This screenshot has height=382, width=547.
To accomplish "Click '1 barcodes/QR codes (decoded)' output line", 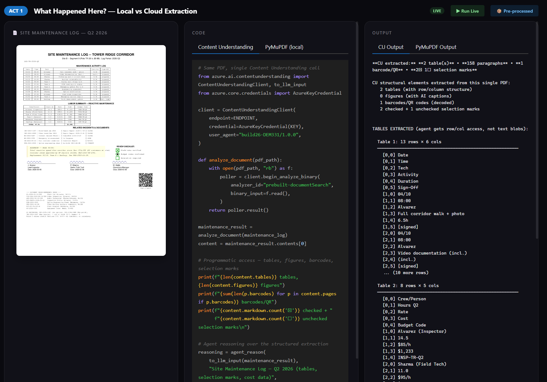I will pyautogui.click(x=417, y=103).
